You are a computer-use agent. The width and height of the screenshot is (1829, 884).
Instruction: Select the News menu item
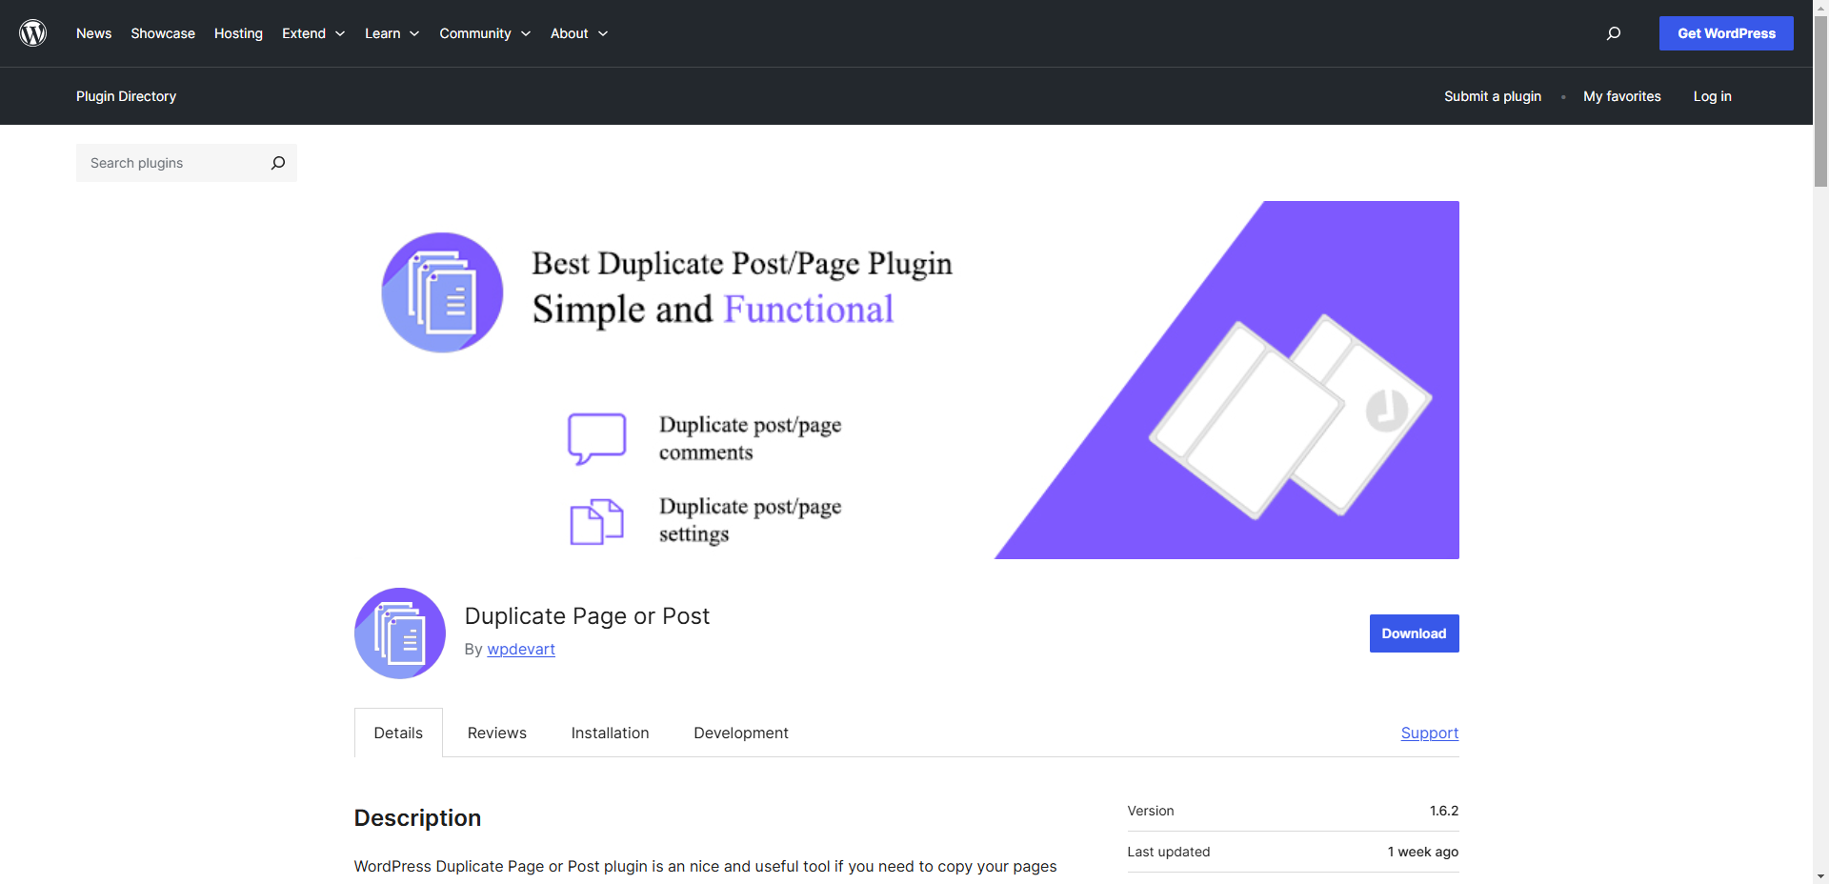pyautogui.click(x=93, y=33)
